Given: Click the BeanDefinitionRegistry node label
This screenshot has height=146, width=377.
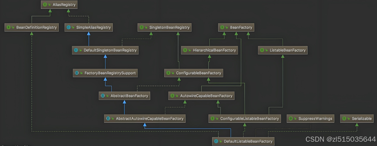Looking at the screenshot, I should (36, 27).
